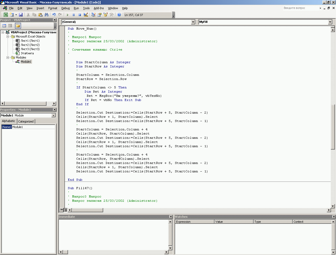Click the Insert UserForm toolbar icon
Viewport: 336px width, 255px height.
[12, 15]
